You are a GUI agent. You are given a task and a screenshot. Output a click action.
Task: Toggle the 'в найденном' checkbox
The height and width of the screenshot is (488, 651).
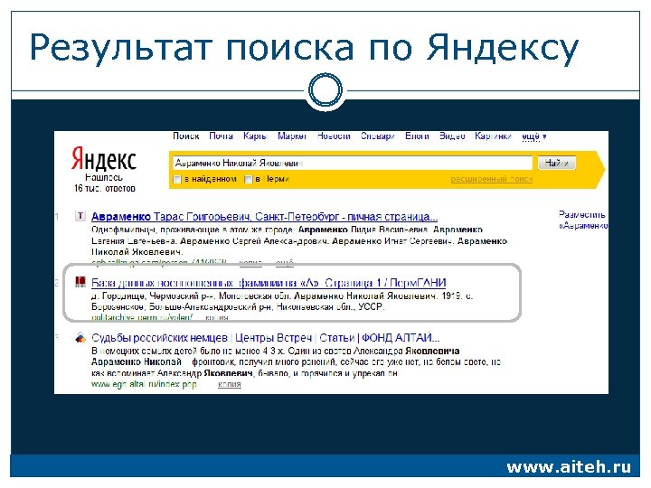tap(177, 179)
